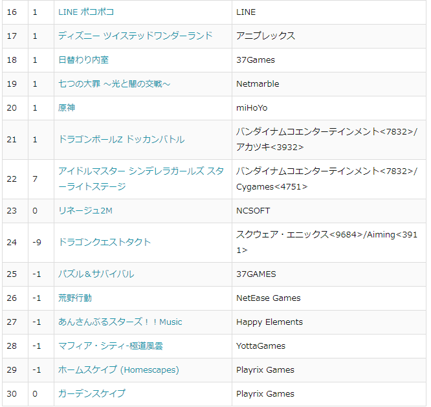This screenshot has width=431, height=407.
Task: Select the publisher cell 'YottaGames'
Action: pos(329,346)
